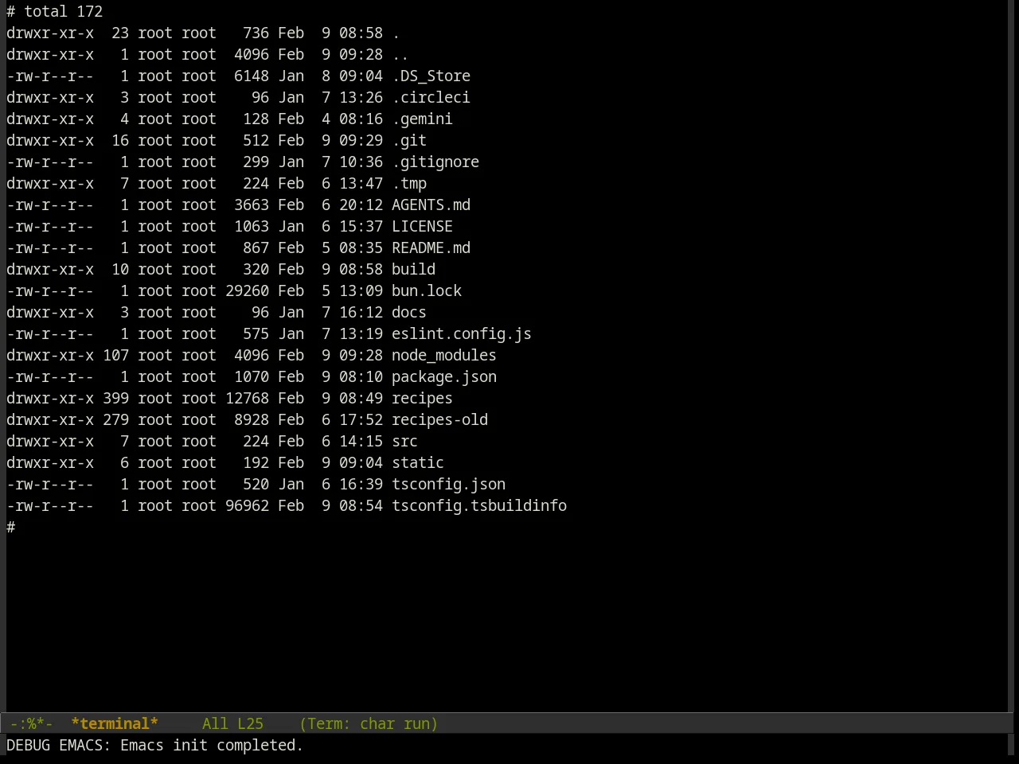Click the tsconfig.tsbuildinfo file name
The height and width of the screenshot is (764, 1019).
click(479, 505)
